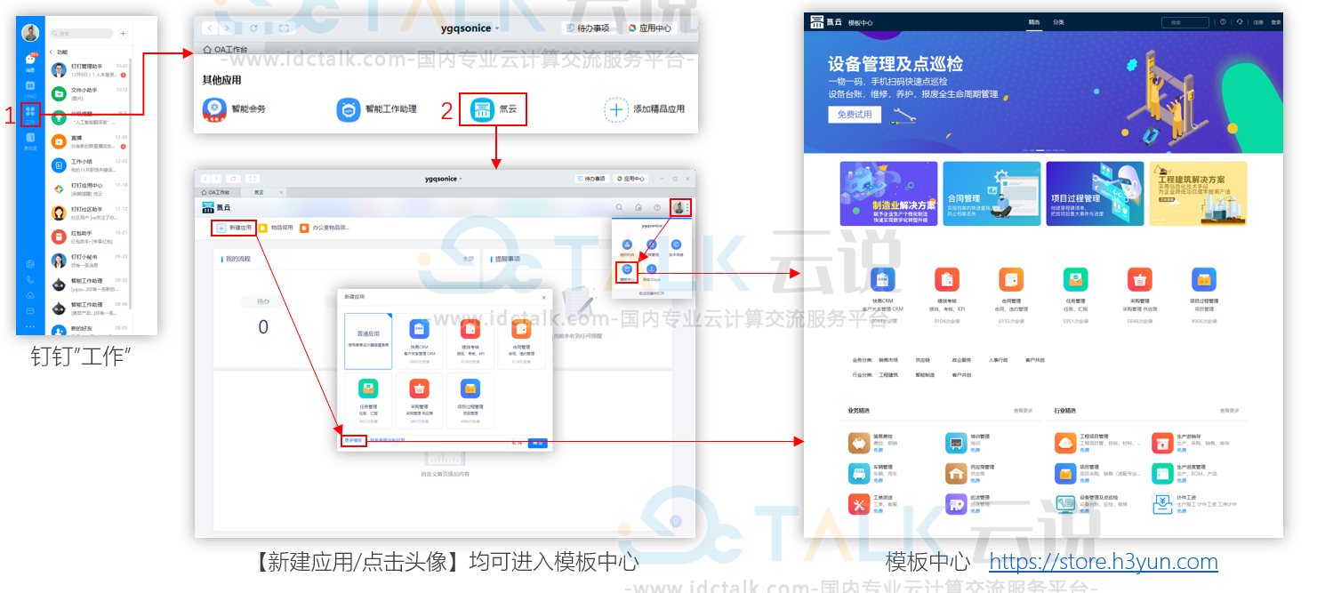Screen dimensions: 1317x593
Task: Click the search icon in 氚云 header
Action: [x=620, y=208]
